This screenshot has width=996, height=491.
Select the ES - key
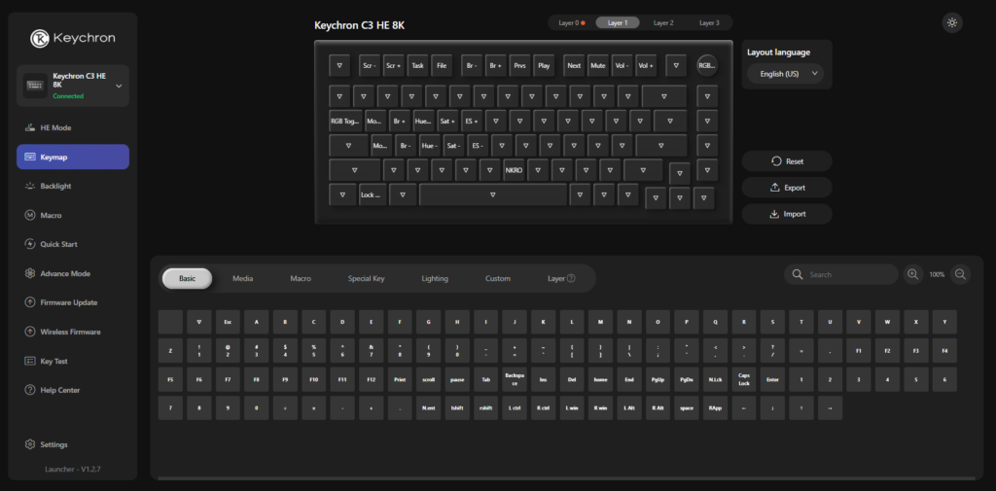[478, 146]
